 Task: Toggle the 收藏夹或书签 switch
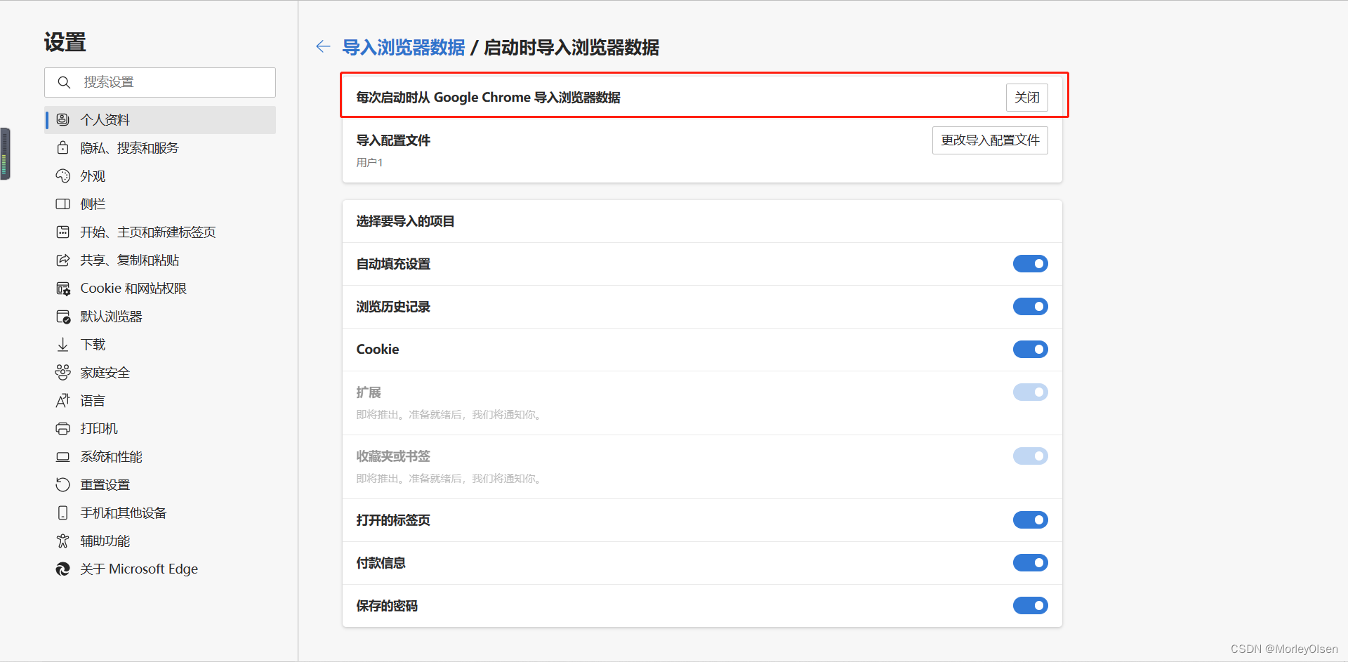1030,456
